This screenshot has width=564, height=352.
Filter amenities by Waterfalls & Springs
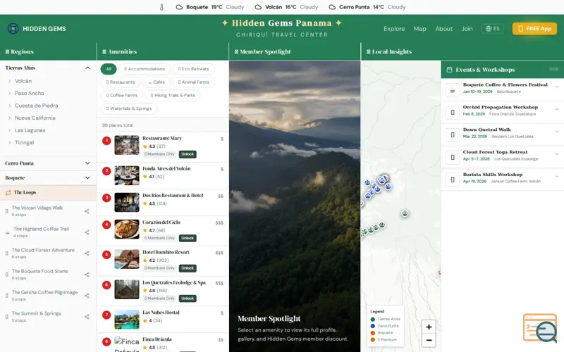coord(129,108)
